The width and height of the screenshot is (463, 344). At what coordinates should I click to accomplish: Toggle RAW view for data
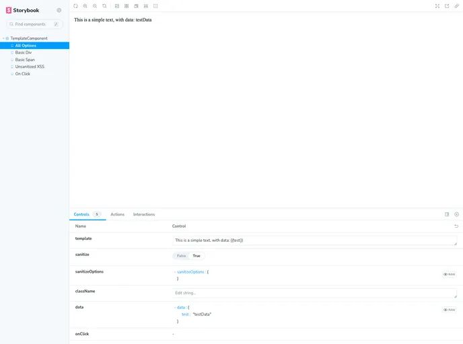449,310
